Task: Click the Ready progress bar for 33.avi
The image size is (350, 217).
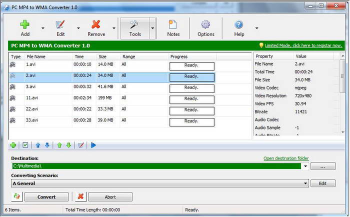Action: coord(192,122)
